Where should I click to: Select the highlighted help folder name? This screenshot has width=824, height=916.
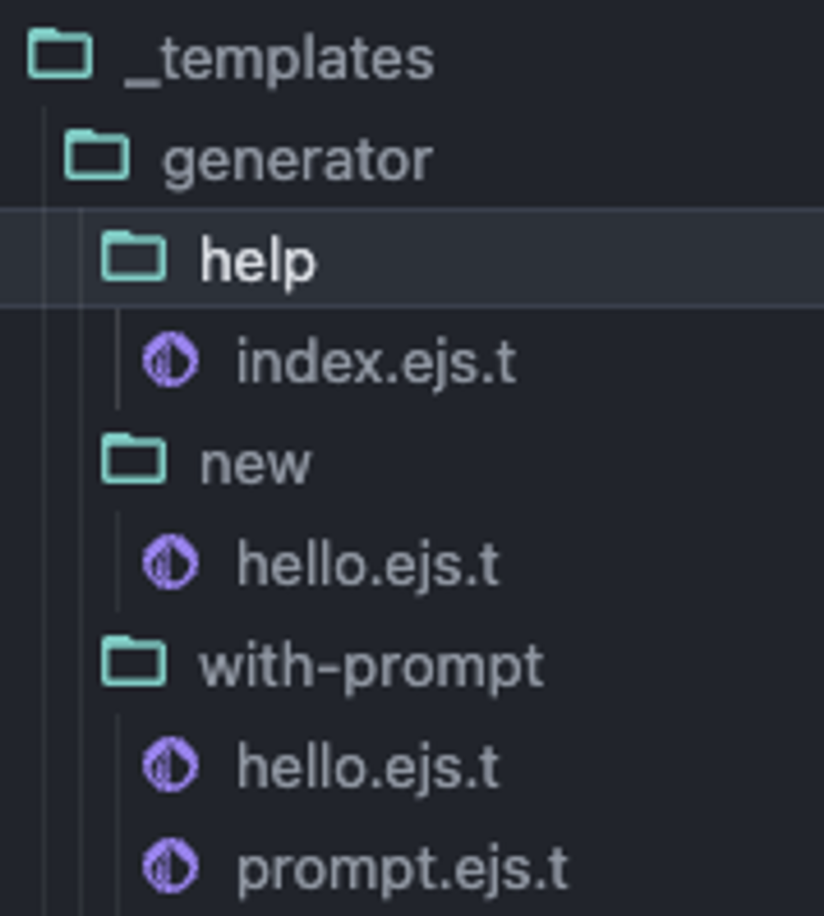tap(258, 262)
